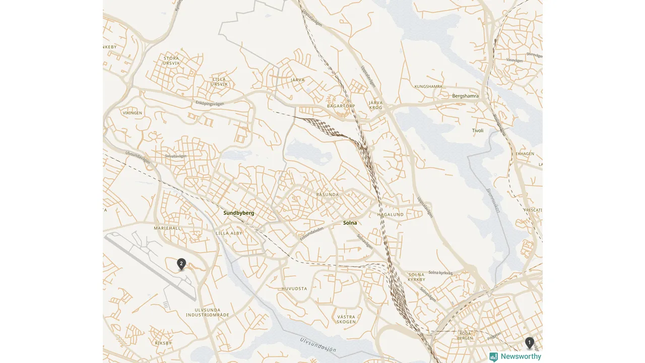Click the Lilla Ursvik label
This screenshot has width=645, height=363.
click(220, 82)
